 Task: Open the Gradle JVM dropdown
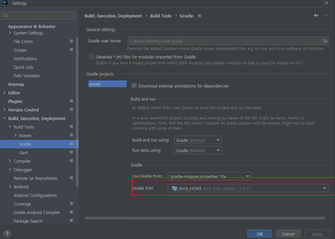248,188
